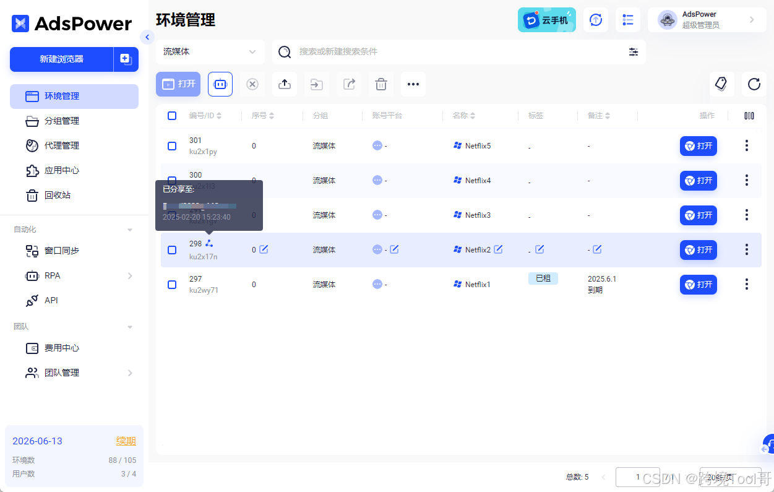774x492 pixels.
Task: Click the trash delete toolbar icon
Action: click(381, 84)
